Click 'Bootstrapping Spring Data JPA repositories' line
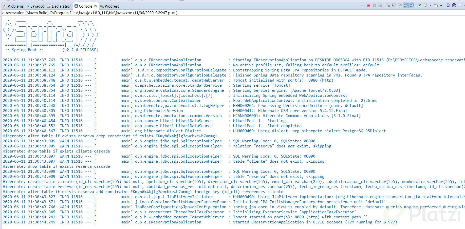465x229 pixels. 185,70
